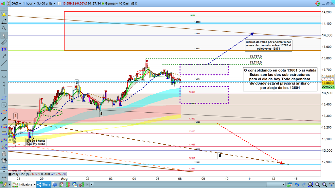
Task: Open the 3,400 units dropdown
Action: [46, 4]
